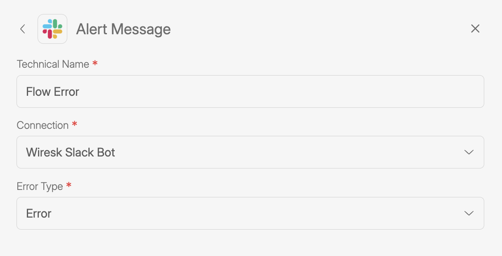Click the Alert Message title
Viewport: 502px width, 256px height.
tap(123, 29)
